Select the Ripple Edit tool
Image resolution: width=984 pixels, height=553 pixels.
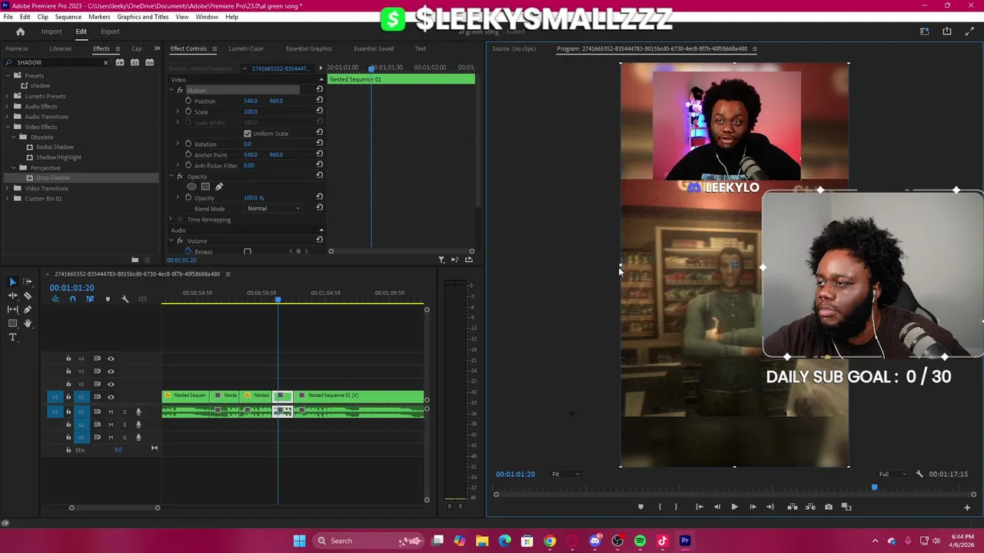click(x=12, y=296)
